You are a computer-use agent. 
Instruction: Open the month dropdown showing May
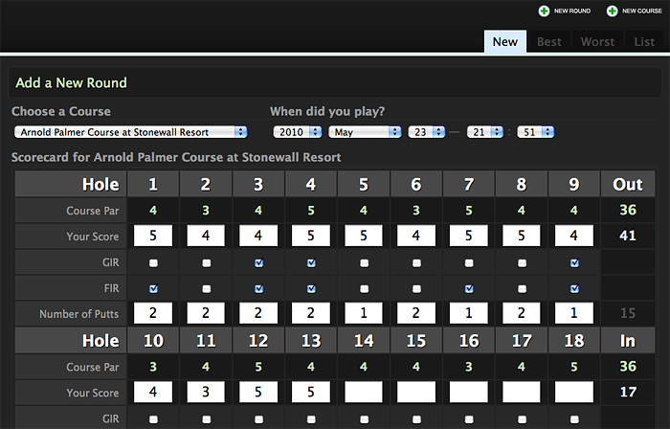(365, 132)
